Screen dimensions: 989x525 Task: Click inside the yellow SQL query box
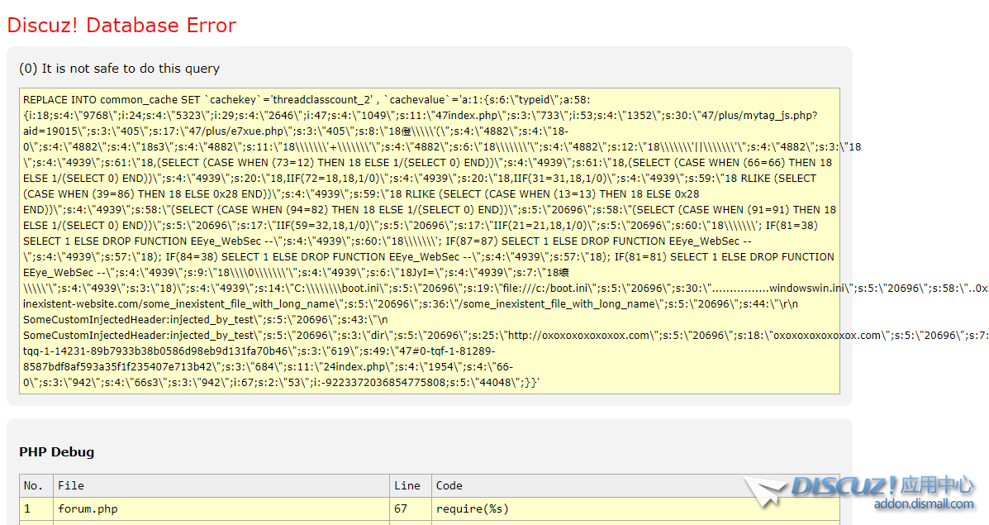coord(429,240)
